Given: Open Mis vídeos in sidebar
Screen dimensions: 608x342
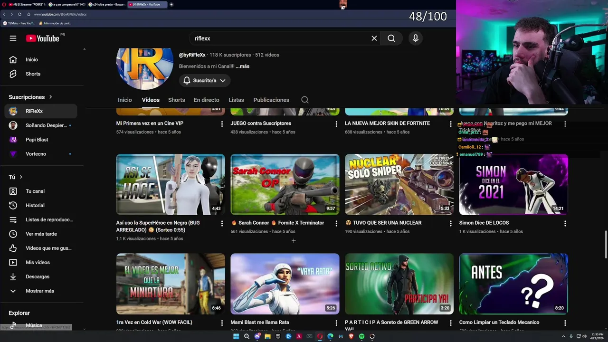Looking at the screenshot, I should (x=41, y=262).
